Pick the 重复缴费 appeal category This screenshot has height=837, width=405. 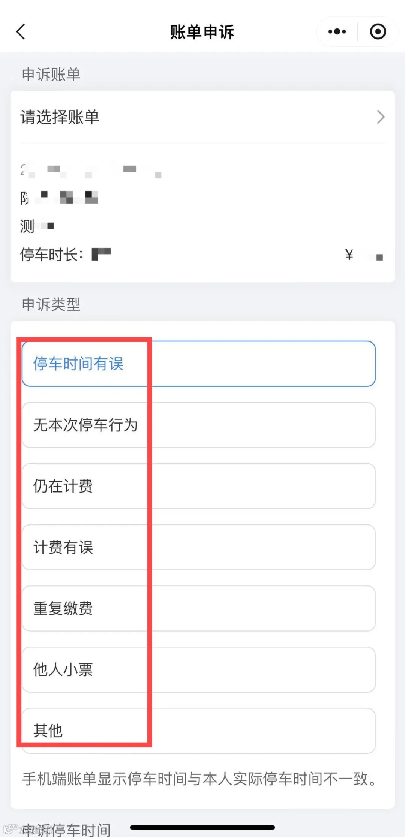[x=63, y=609]
